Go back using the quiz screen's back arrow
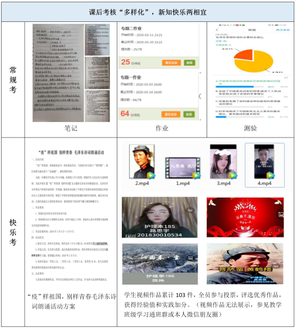Screen dimensions: 297x329 click(217, 30)
